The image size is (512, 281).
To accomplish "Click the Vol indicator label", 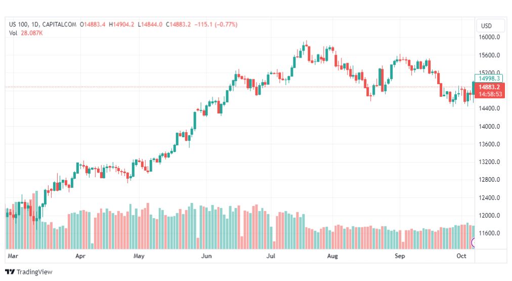I will click(x=14, y=32).
